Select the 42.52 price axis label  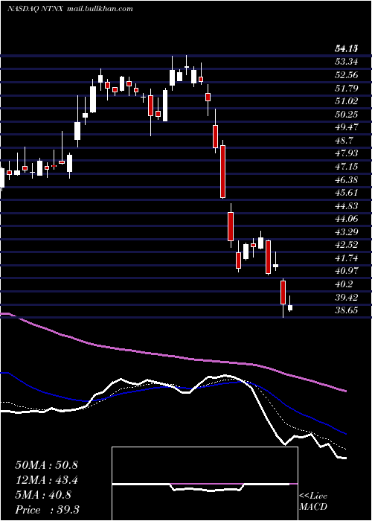click(346, 245)
